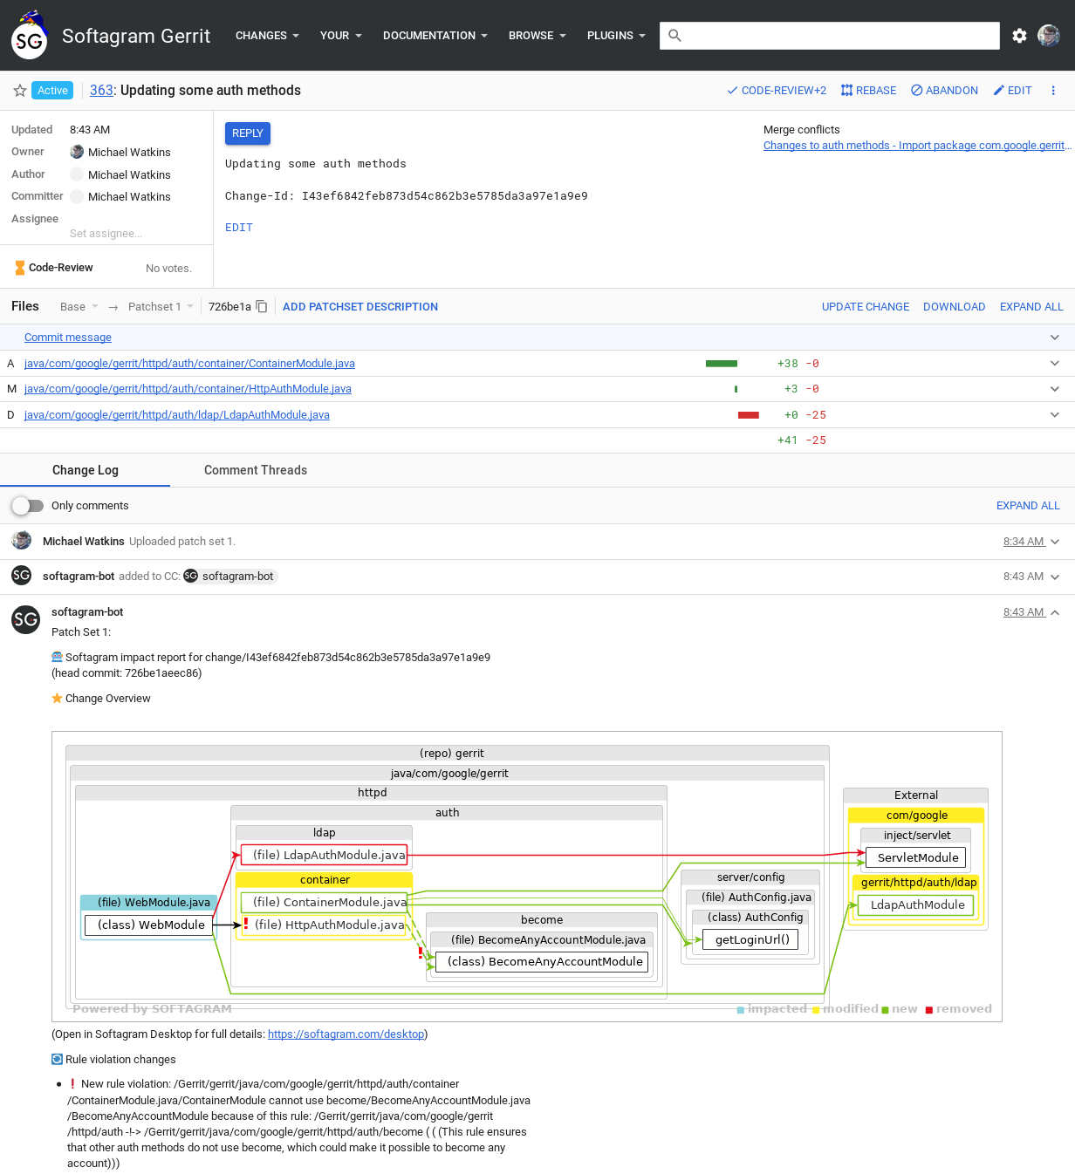Open the Commit message link

68,338
